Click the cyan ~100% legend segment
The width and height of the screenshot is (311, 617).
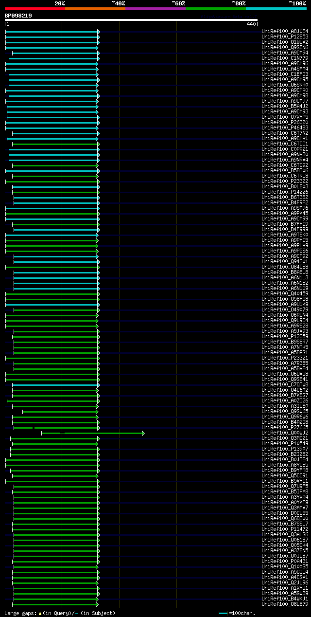coord(276,8)
